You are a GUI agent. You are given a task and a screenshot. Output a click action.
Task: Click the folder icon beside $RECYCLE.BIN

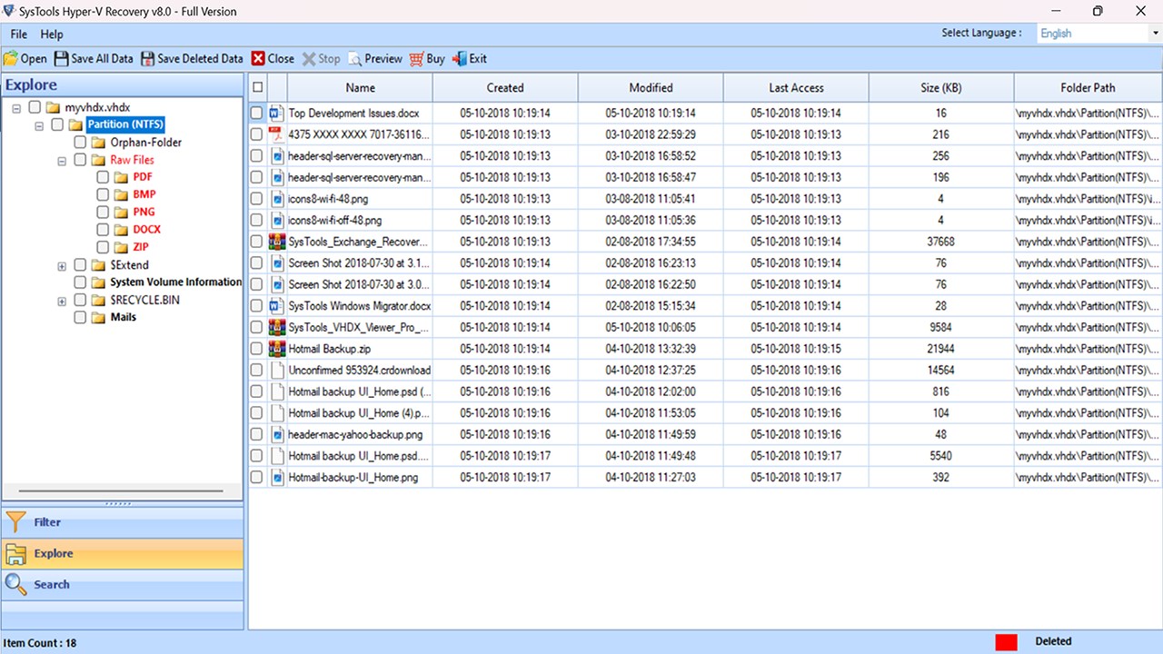99,300
